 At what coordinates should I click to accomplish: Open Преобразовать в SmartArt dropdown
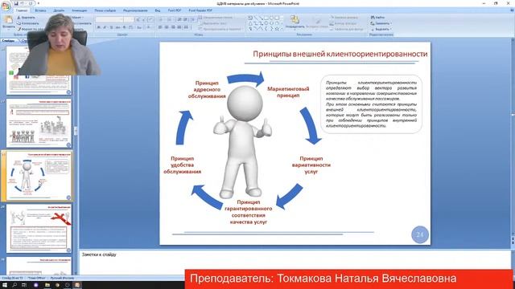(x=220, y=29)
